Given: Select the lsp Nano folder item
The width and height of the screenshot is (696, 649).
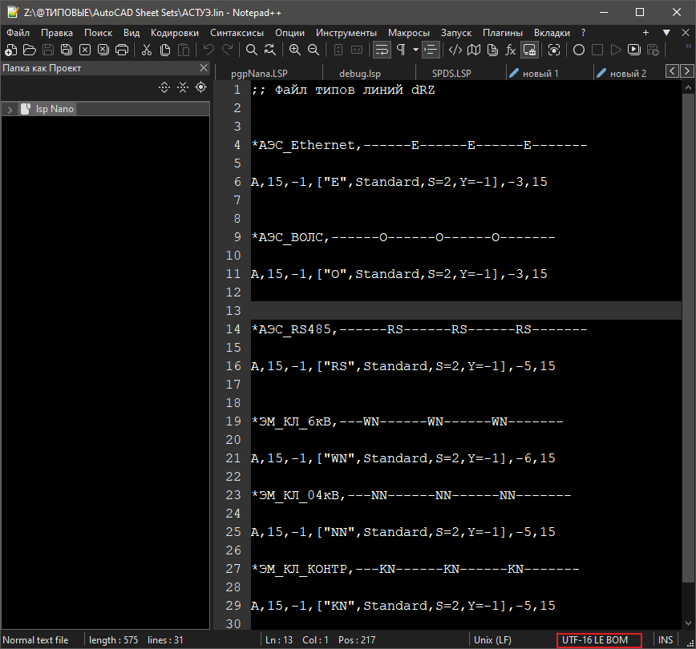Looking at the screenshot, I should (x=55, y=109).
